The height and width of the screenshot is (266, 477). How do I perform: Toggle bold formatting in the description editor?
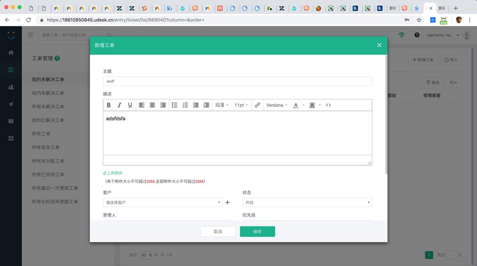[109, 105]
